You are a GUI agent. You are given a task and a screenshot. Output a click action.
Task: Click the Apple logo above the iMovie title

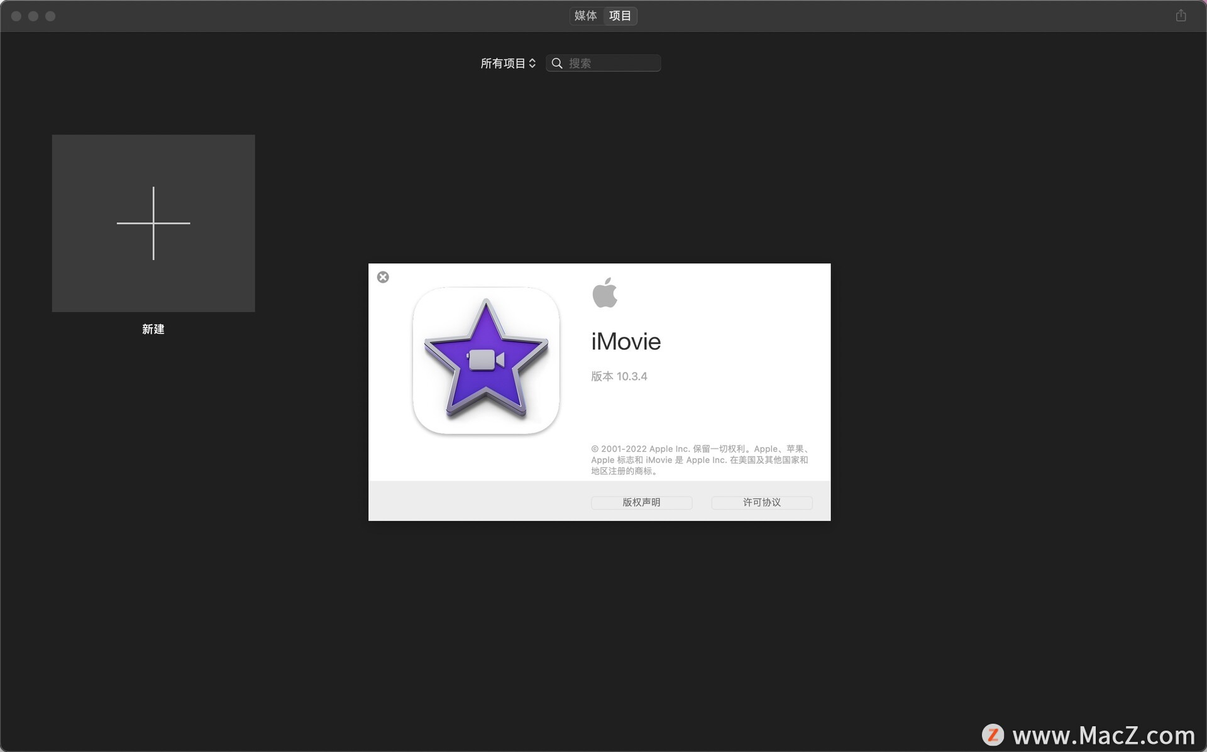coord(605,292)
